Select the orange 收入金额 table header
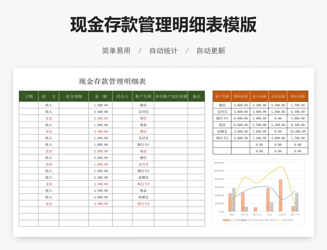 (259, 96)
